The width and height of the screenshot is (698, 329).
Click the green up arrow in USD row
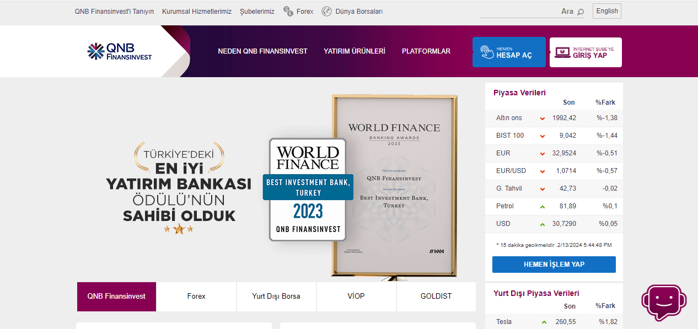543,224
